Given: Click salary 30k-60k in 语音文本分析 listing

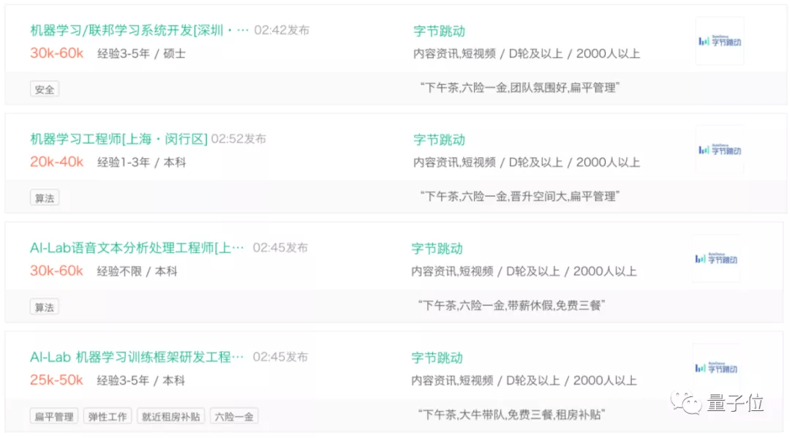Looking at the screenshot, I should pyautogui.click(x=56, y=271).
